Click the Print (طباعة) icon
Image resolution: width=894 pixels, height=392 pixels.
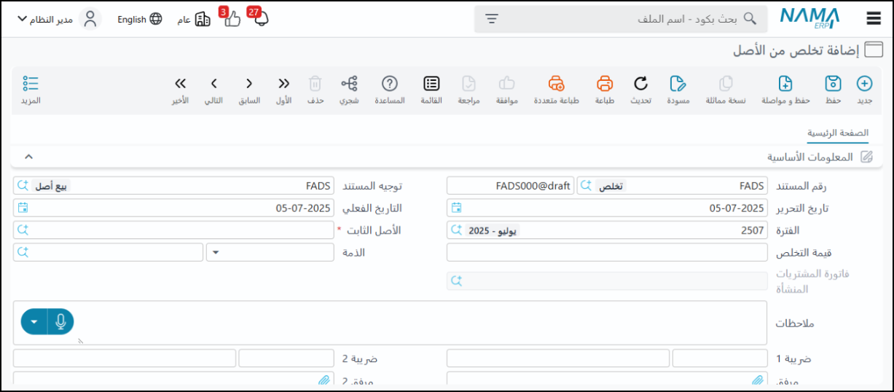[605, 84]
